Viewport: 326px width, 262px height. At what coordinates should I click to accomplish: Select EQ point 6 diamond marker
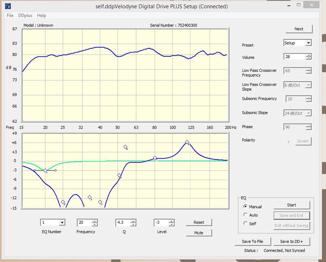click(125, 147)
